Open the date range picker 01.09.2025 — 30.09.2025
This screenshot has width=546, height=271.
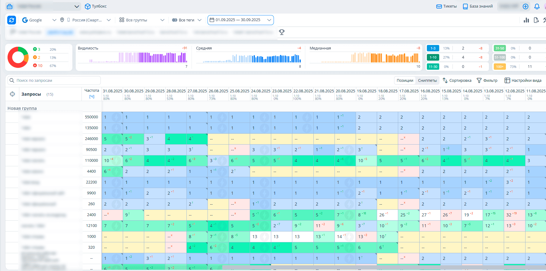pos(240,20)
